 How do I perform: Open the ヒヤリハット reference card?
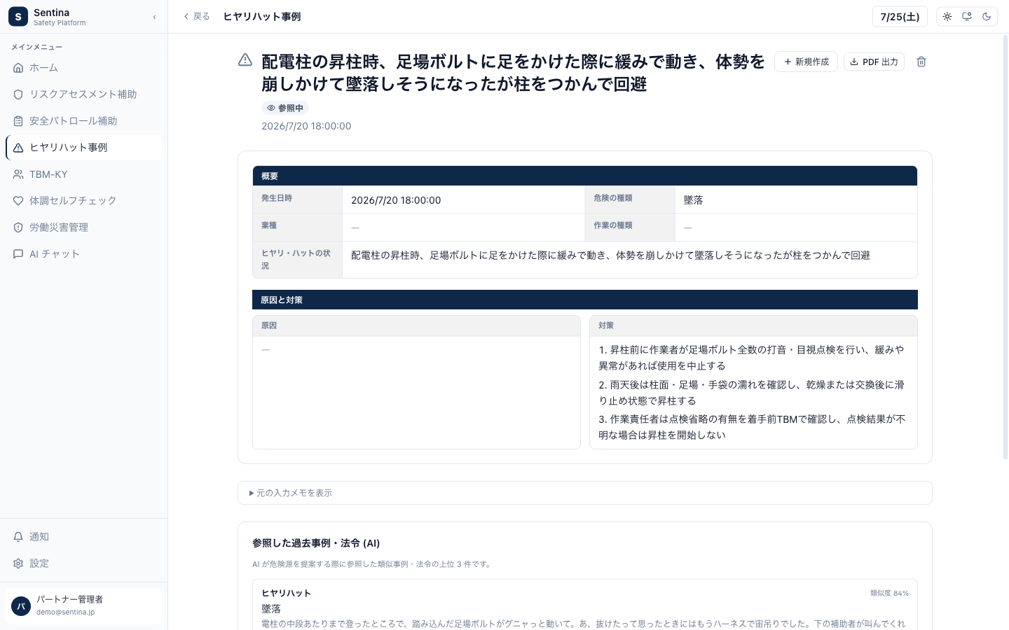(585, 605)
